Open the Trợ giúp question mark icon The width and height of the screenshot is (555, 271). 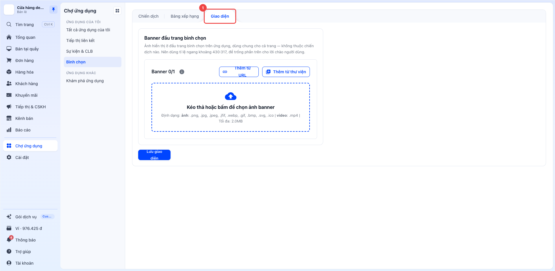pos(9,251)
